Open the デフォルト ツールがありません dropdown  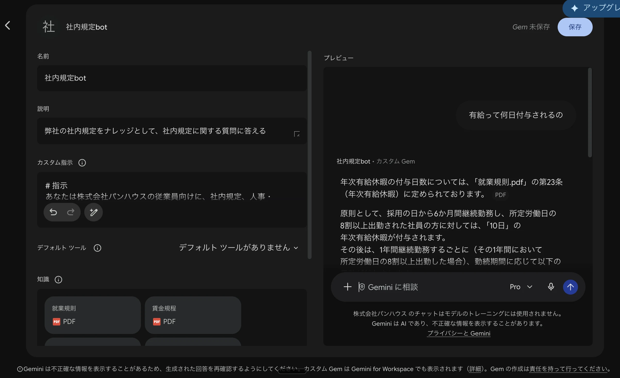click(x=239, y=248)
